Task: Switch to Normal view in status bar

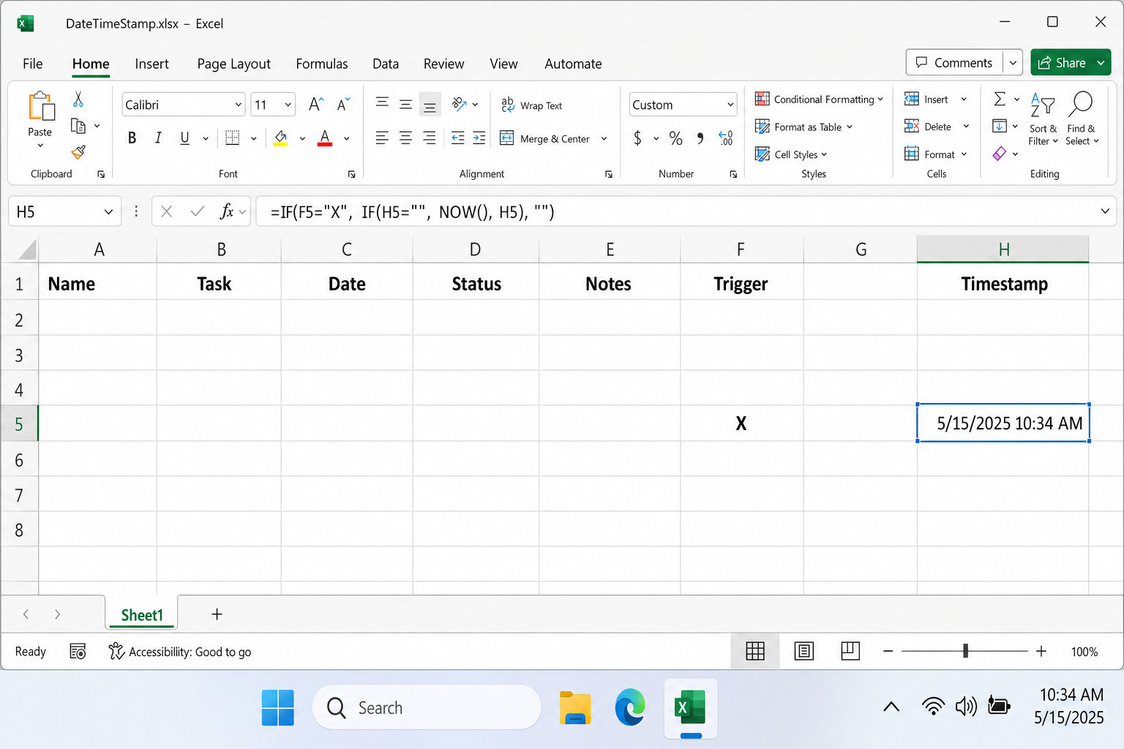Action: (755, 651)
